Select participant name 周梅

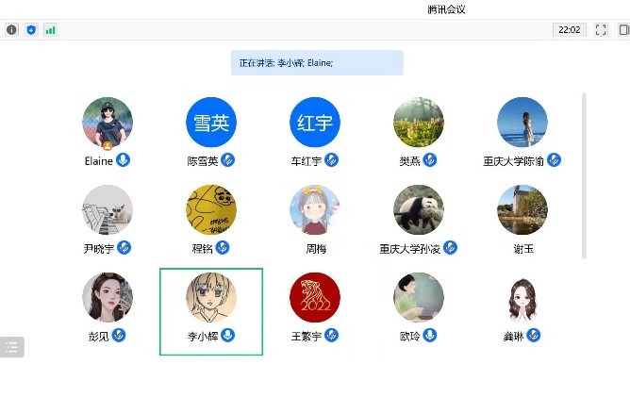tap(316, 249)
